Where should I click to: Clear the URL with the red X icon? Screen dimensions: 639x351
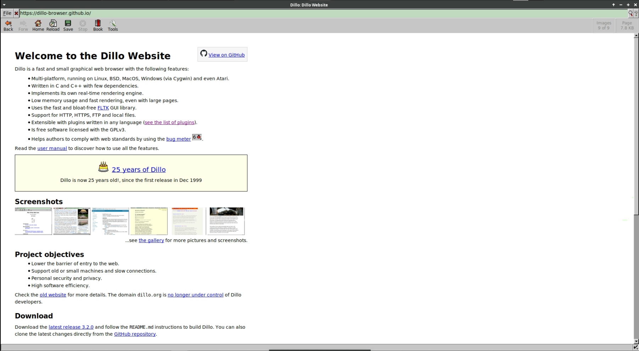pyautogui.click(x=16, y=13)
